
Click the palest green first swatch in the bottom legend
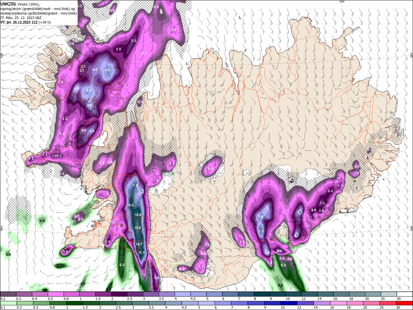(x=8, y=303)
